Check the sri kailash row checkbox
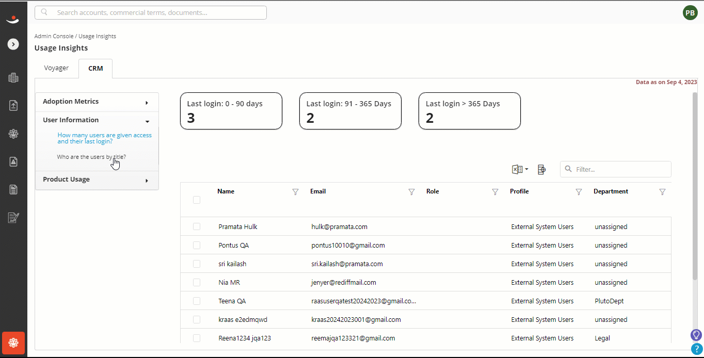This screenshot has height=358, width=704. coord(197,264)
